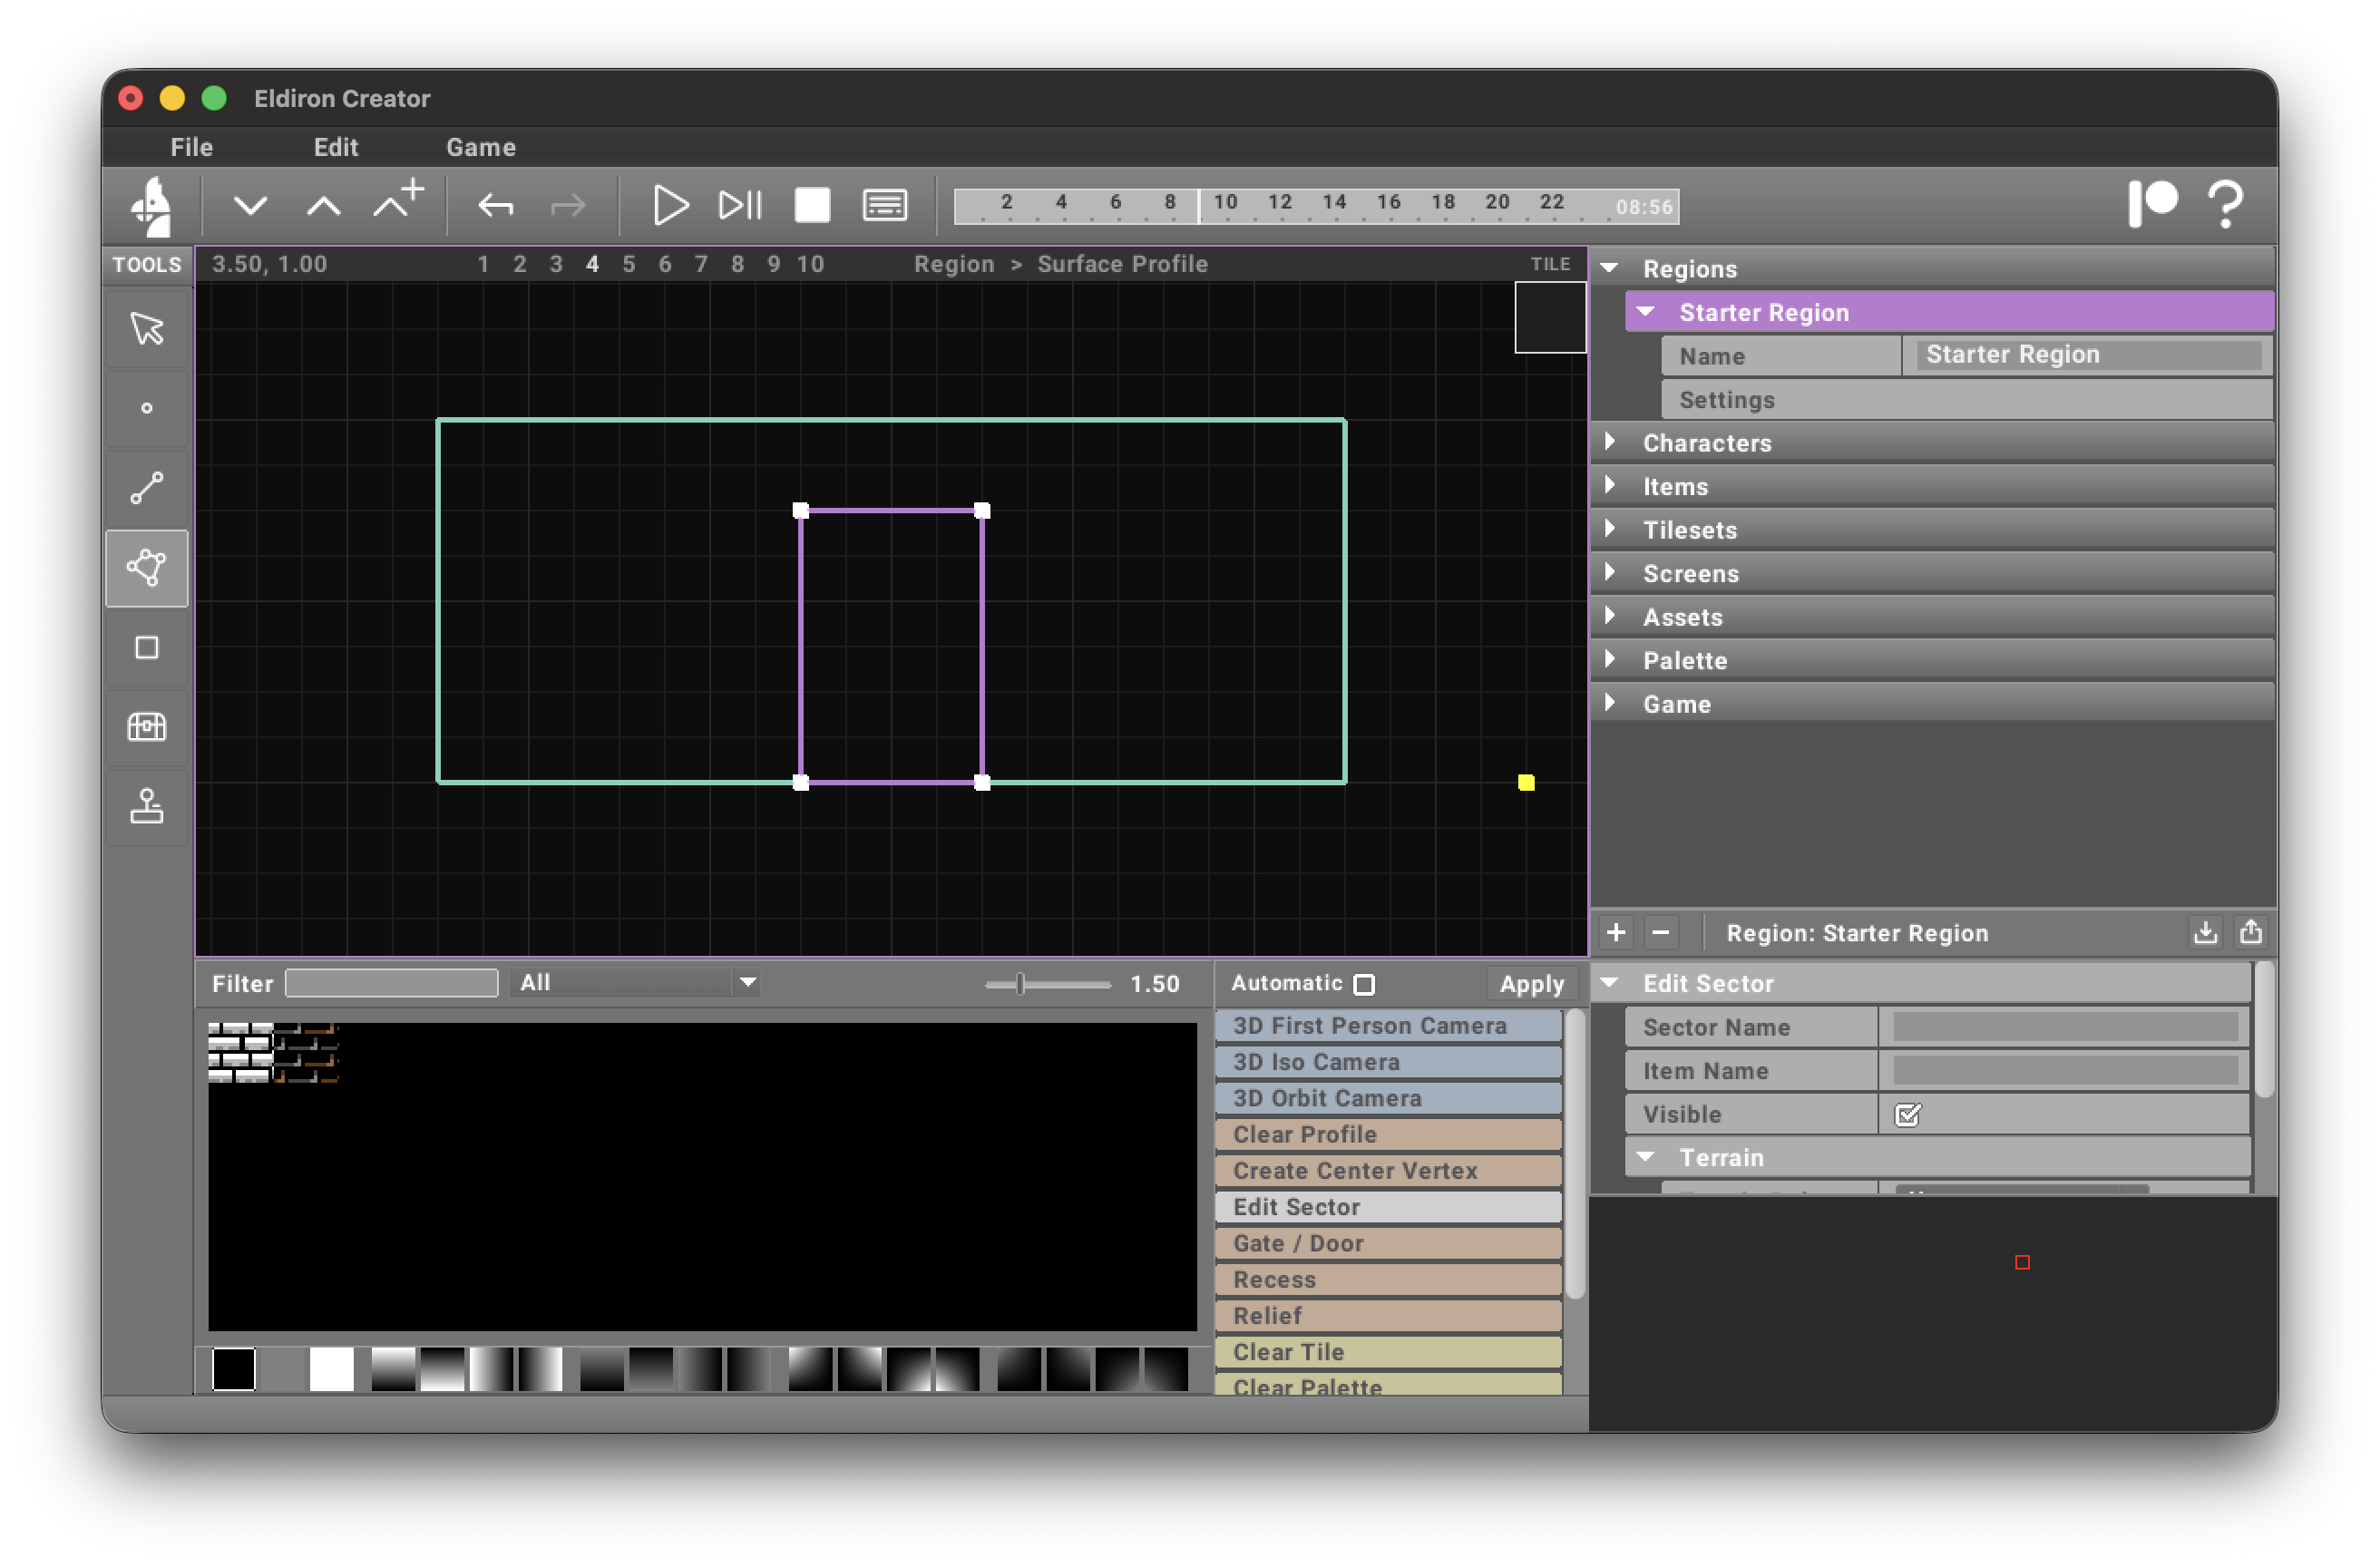Click the Clear Profile action
Viewport: 2380px width, 1567px height.
click(x=1388, y=1134)
